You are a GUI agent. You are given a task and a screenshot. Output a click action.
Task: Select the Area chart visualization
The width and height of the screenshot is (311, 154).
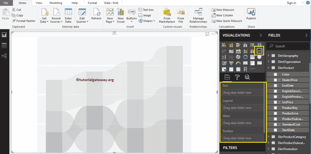231,51
